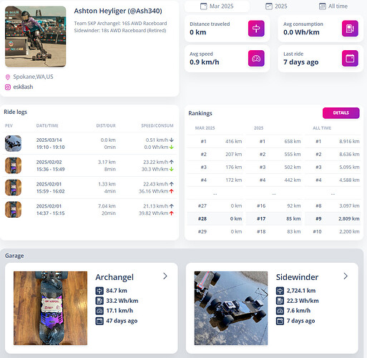
Task: Switch stats to Mar 2025 period
Action: click(x=217, y=6)
